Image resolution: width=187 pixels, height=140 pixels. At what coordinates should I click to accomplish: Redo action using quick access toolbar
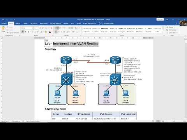point(11,19)
